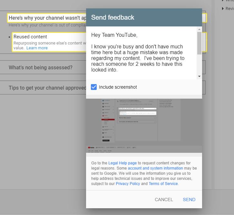The image size is (234, 215).
Task: Open account and system information link
Action: [x=155, y=168]
